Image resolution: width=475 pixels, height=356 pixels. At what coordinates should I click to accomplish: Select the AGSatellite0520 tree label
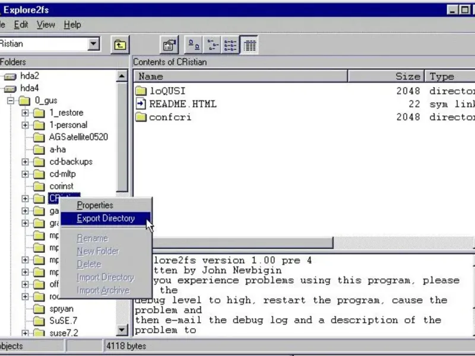coord(79,137)
